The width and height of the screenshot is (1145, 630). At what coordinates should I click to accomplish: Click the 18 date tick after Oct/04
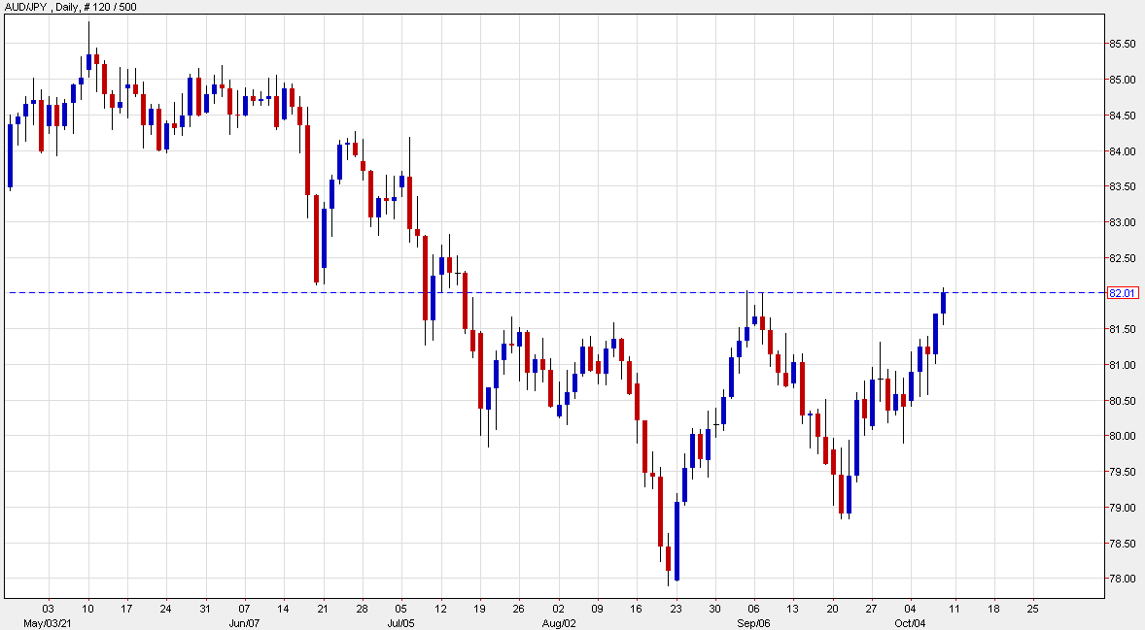click(993, 609)
